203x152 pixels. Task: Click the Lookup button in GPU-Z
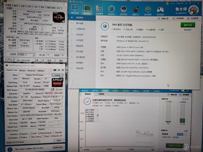[x=58, y=75]
